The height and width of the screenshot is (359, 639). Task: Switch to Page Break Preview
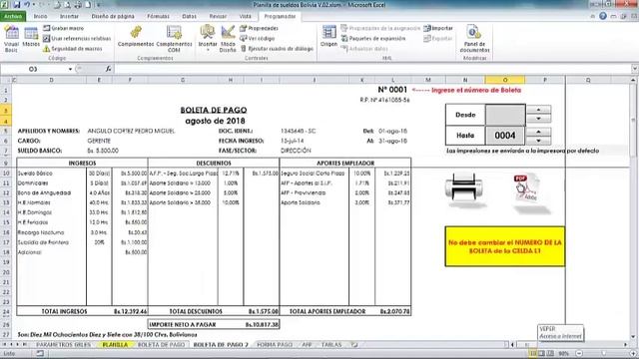[x=550, y=354]
